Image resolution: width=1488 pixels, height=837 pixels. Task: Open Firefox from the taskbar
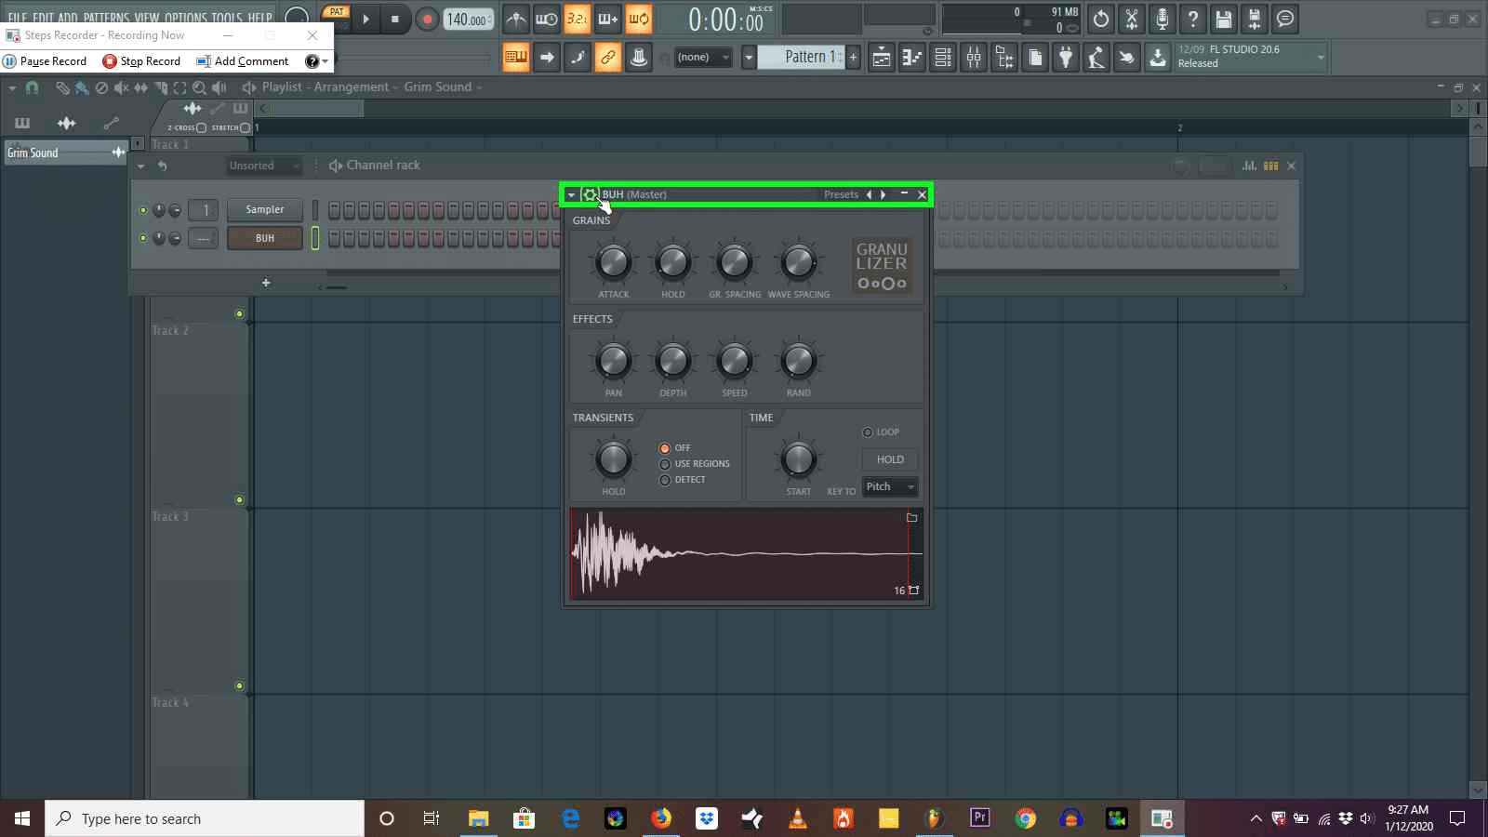coord(661,818)
